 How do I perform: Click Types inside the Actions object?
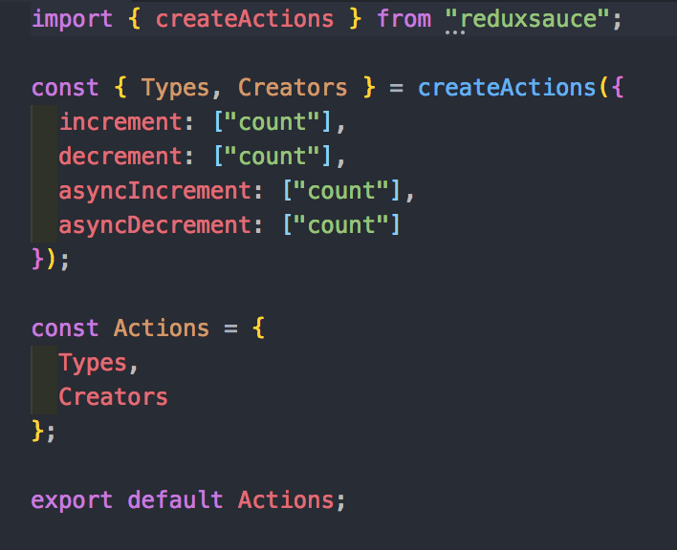(93, 363)
